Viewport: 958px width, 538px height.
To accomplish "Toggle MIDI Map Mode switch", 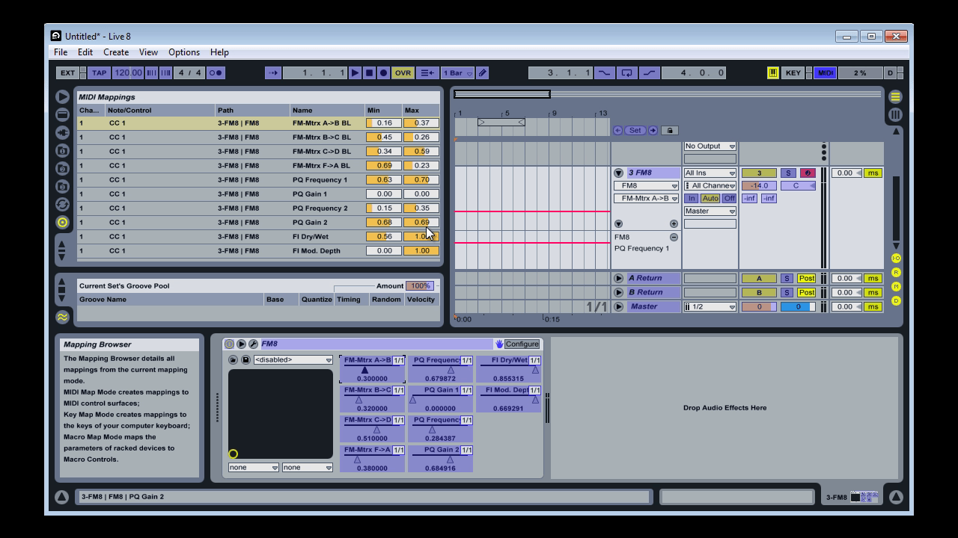I will [x=825, y=72].
